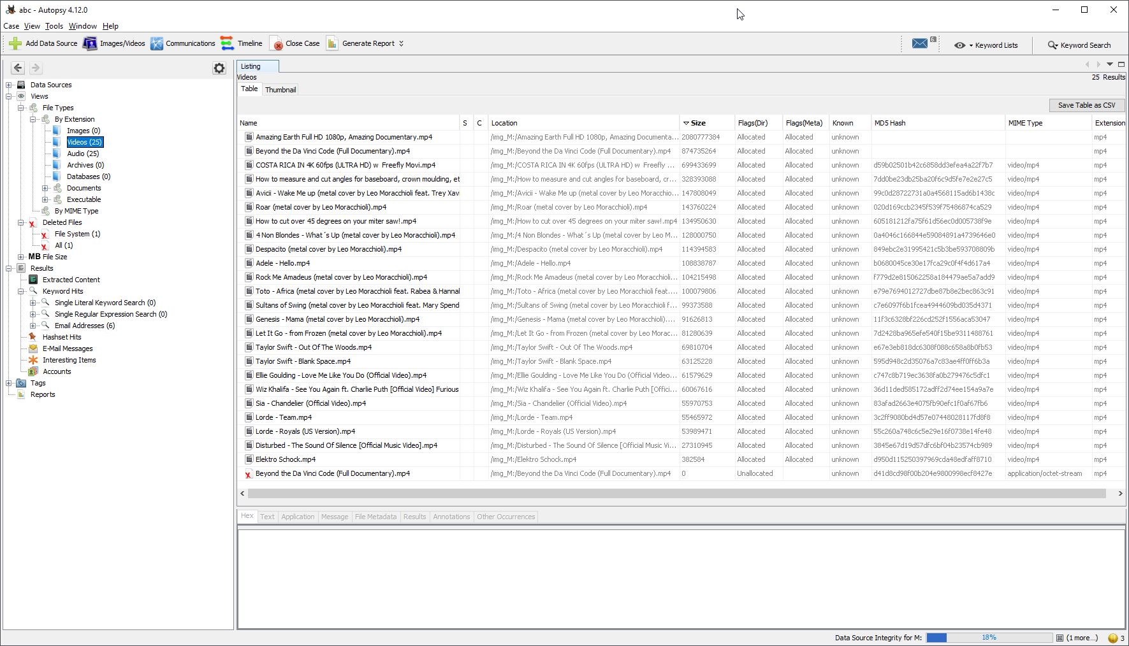This screenshot has width=1129, height=646.
Task: Click the Close Case icon
Action: [x=277, y=43]
